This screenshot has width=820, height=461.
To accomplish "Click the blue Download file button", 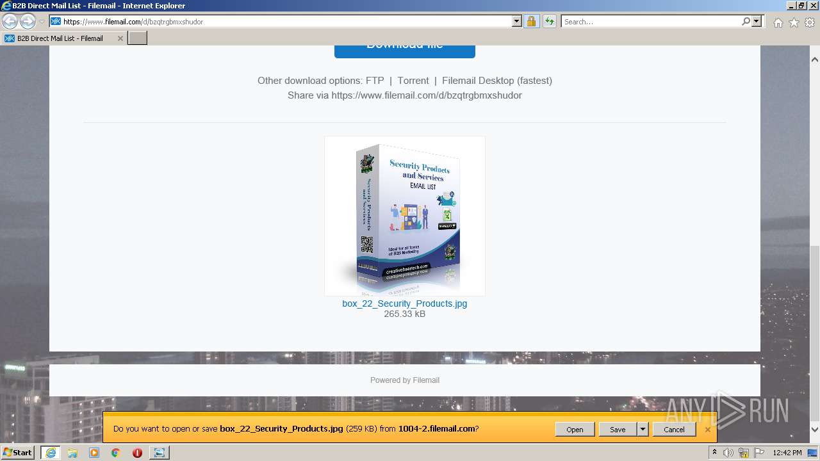I will 405,51.
